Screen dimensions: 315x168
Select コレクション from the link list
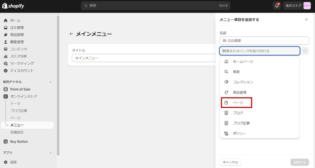260,82
